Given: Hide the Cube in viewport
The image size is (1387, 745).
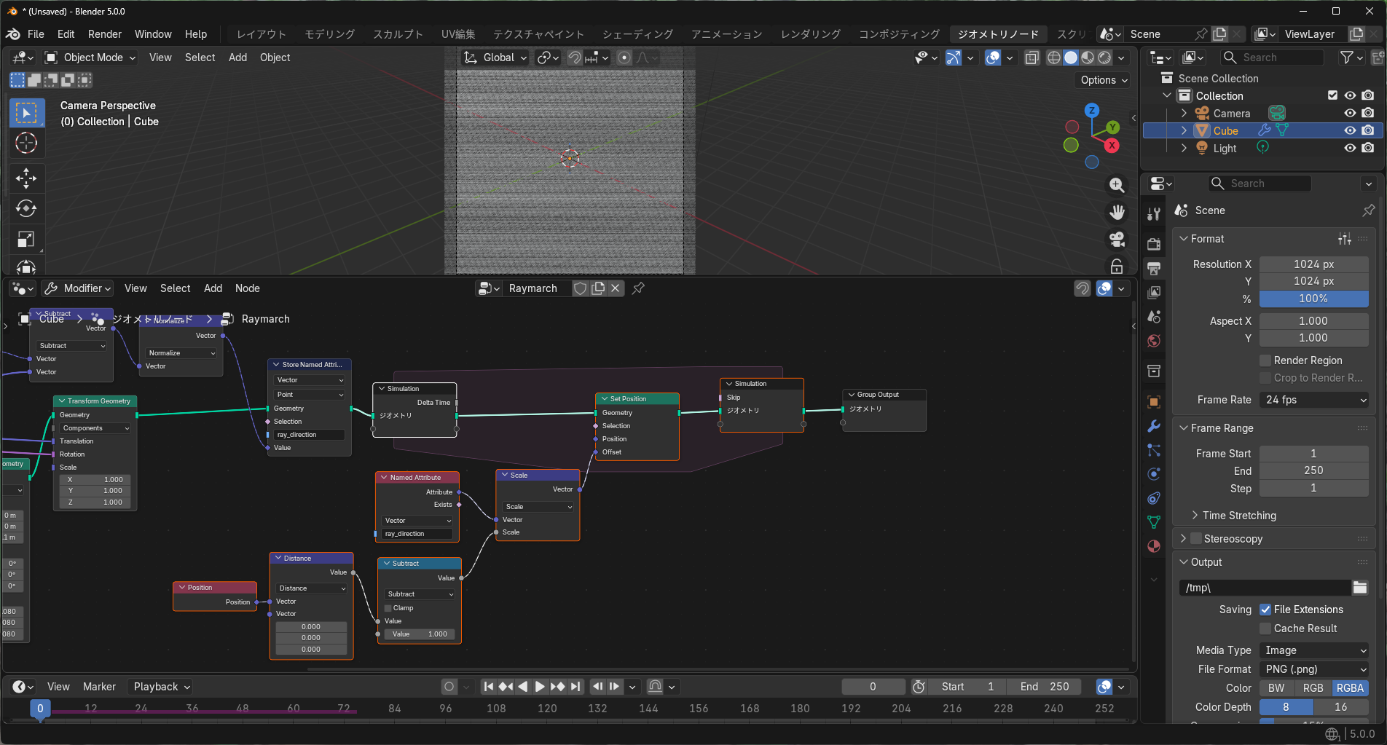Looking at the screenshot, I should (1350, 131).
